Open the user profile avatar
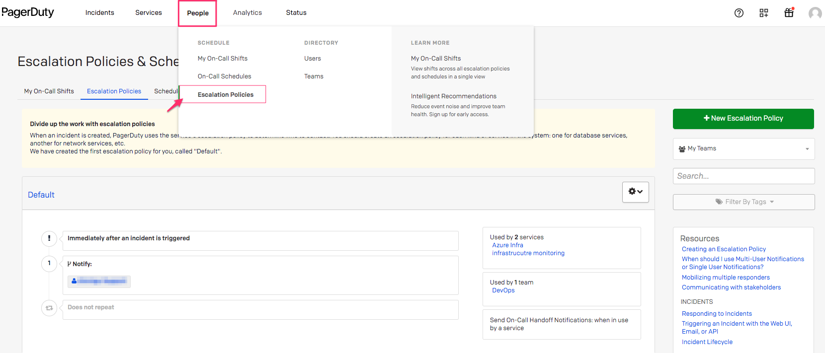This screenshot has width=825, height=353. pyautogui.click(x=815, y=13)
